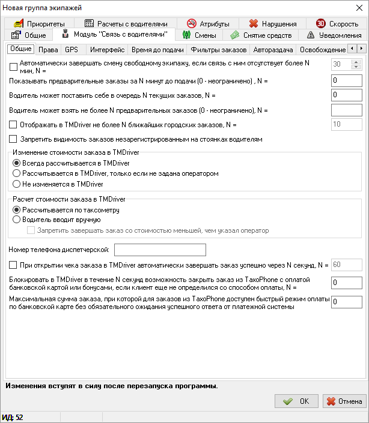The width and height of the screenshot is (369, 423).
Task: Select the inner Общие sub-tab
Action: pyautogui.click(x=21, y=49)
